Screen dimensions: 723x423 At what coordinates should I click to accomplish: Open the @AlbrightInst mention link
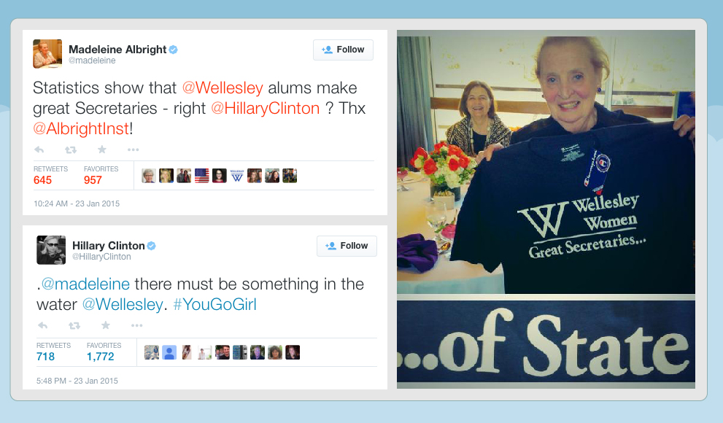click(81, 128)
